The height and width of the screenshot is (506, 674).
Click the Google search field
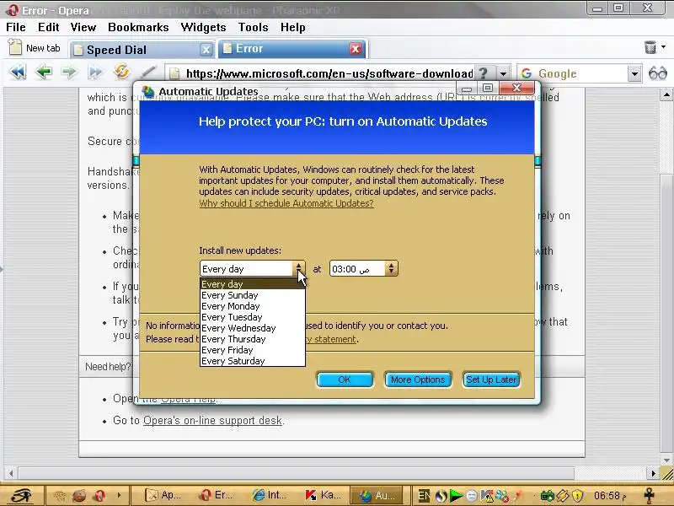(x=580, y=73)
